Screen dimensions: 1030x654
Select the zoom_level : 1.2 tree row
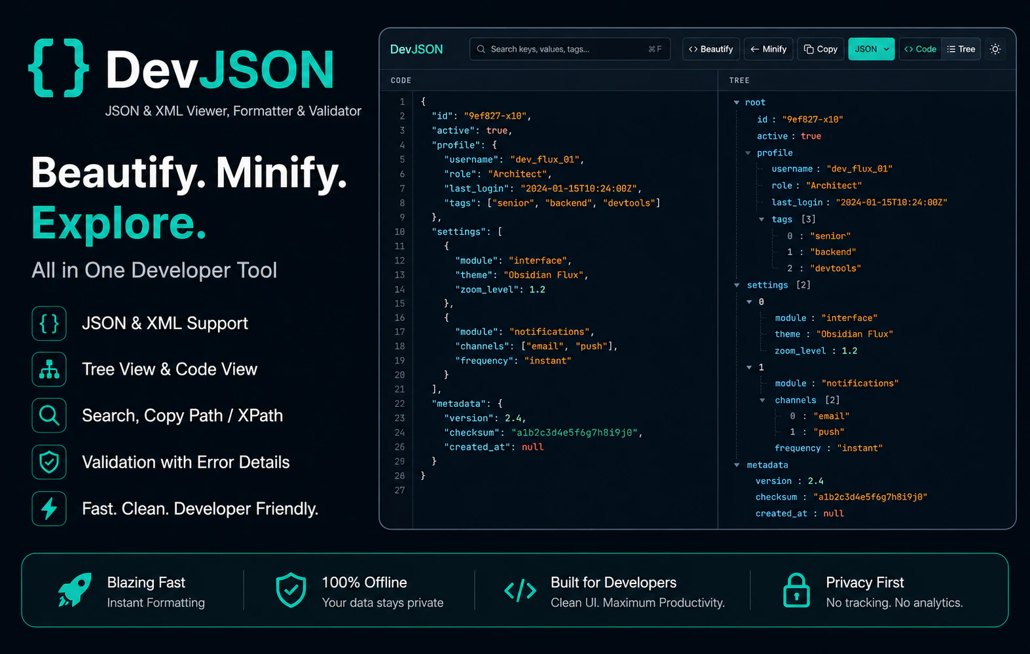click(816, 351)
